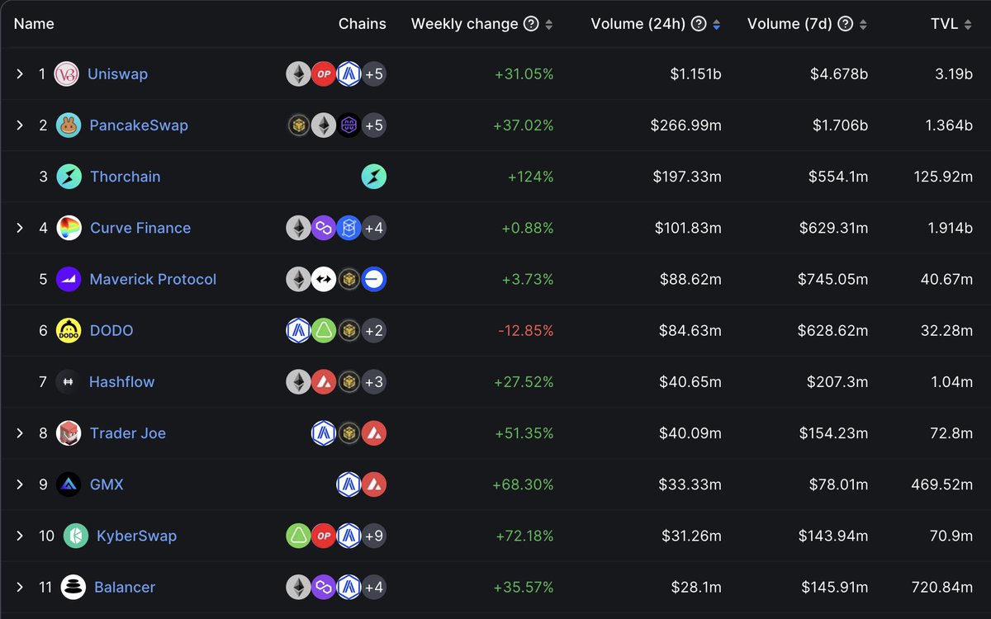Click Avalanche chain icon in Hashflow row
Image resolution: width=991 pixels, height=619 pixels.
(324, 382)
